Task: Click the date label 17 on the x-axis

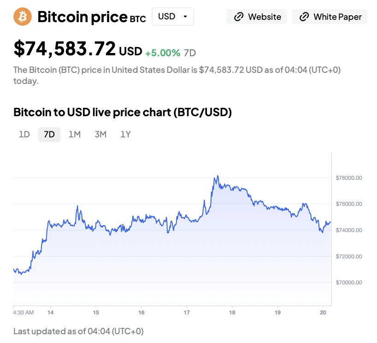Action: [x=187, y=312]
